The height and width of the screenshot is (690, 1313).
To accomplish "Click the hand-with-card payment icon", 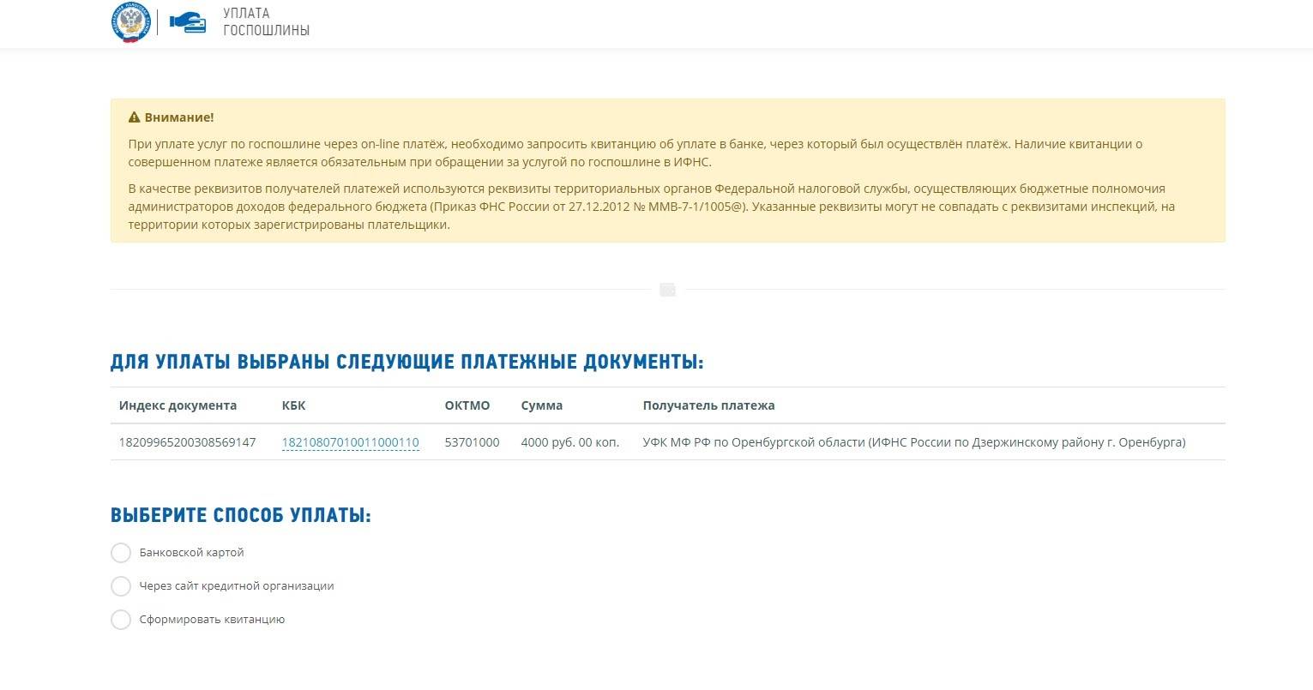I will click(188, 23).
